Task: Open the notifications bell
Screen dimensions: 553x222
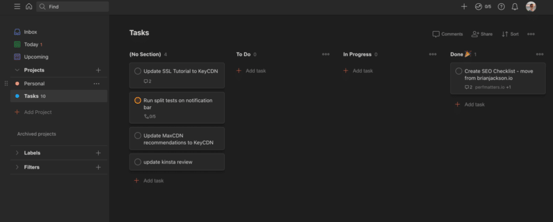Action: pyautogui.click(x=515, y=6)
